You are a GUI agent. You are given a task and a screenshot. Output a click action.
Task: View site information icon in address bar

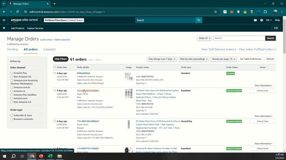[x=25, y=12]
